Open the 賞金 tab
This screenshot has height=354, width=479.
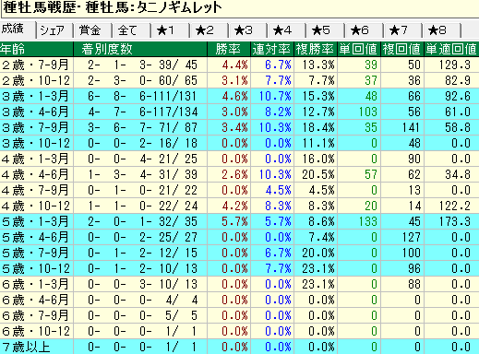pyautogui.click(x=93, y=30)
